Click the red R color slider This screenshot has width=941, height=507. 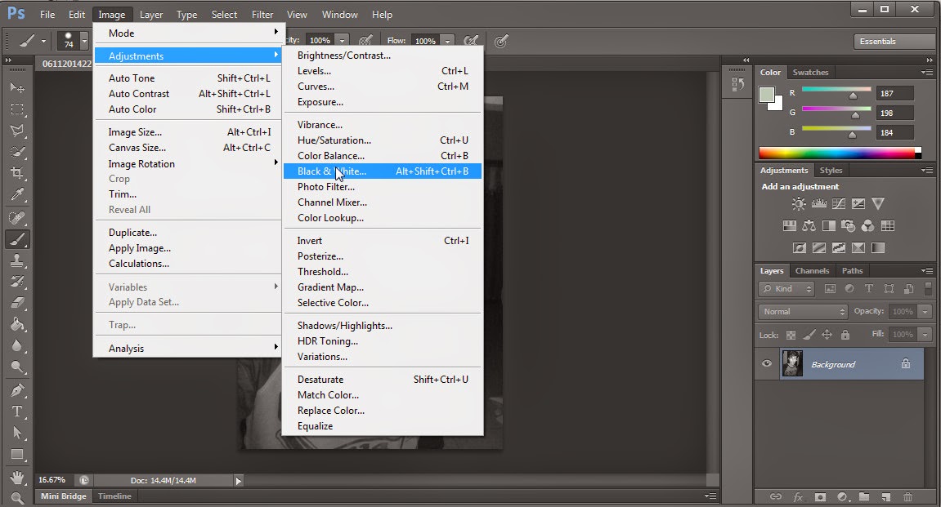836,90
